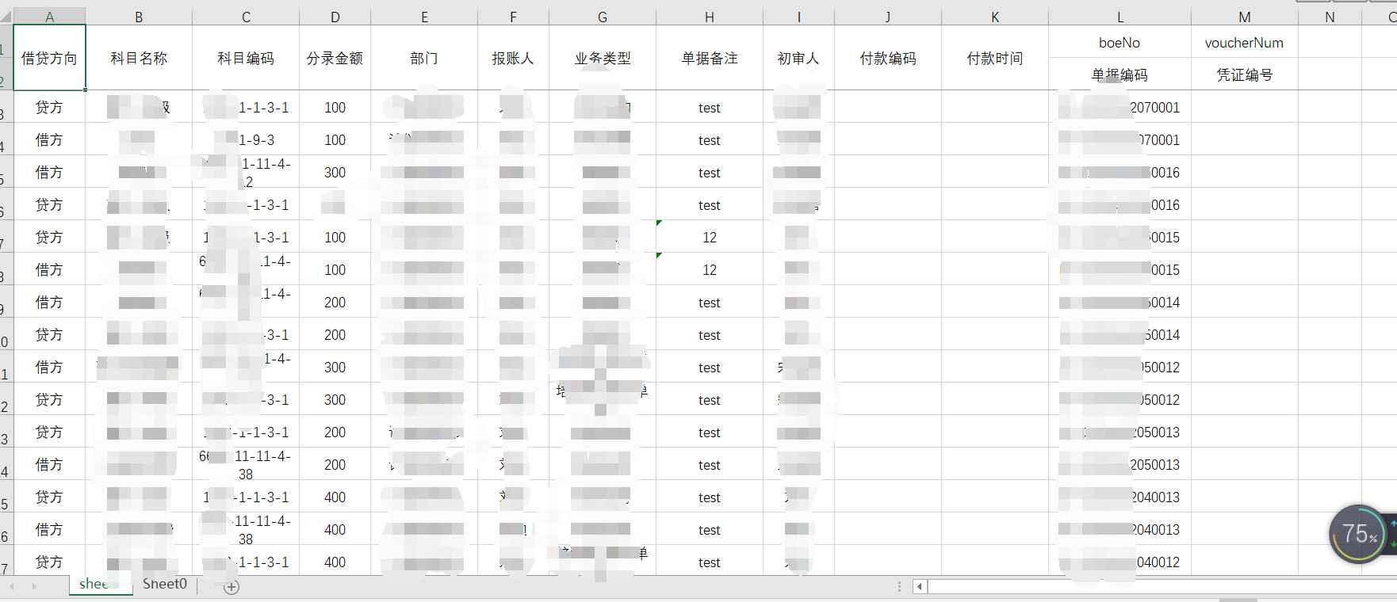Click the tab bar resize handle dots
Screen dimensions: 1397x602
point(899,587)
